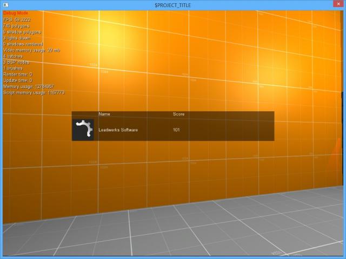The height and width of the screenshot is (259, 346).
Task: Click the '3 lights drawn' stat line
Action: click(x=17, y=38)
